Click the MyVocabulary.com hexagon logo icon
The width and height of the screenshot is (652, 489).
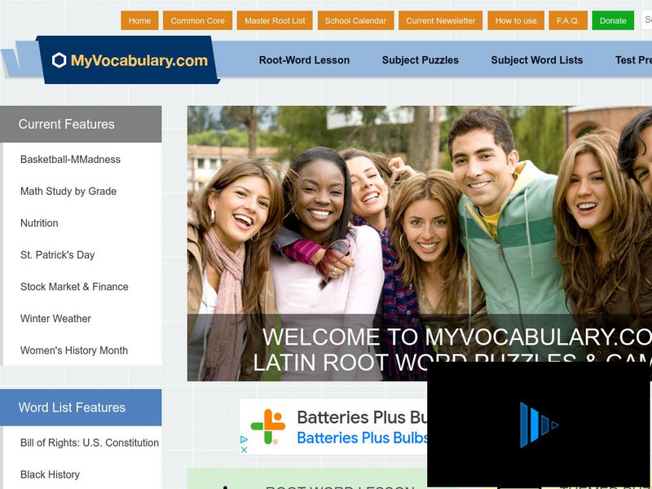(59, 60)
